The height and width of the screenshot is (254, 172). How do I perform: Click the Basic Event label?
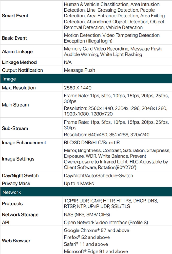tap(15, 38)
